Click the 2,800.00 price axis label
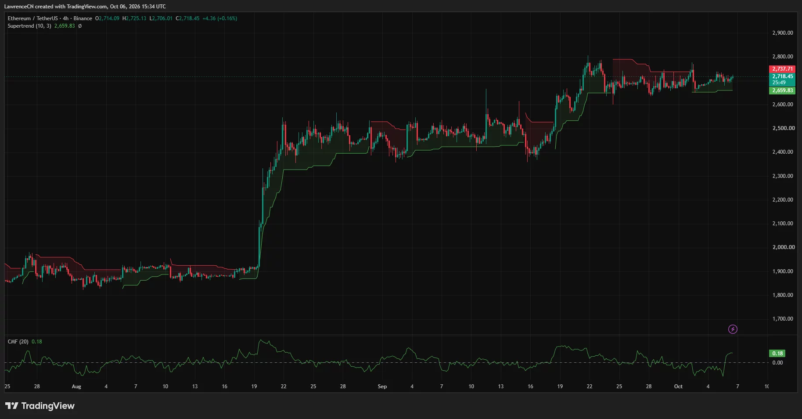The image size is (802, 419). (783, 57)
